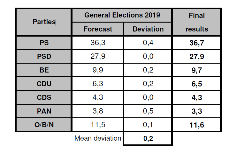Click the CDU forecast value 6,3
The image size is (237, 153).
click(98, 84)
